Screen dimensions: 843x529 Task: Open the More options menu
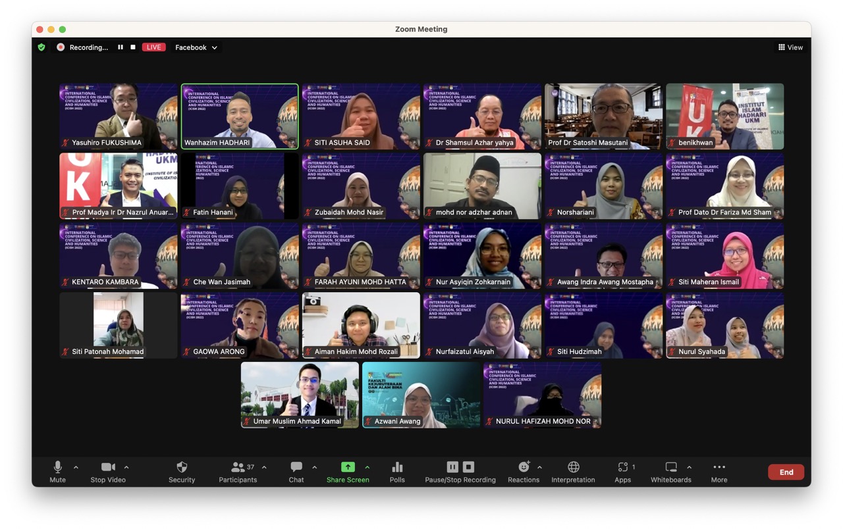pyautogui.click(x=719, y=471)
